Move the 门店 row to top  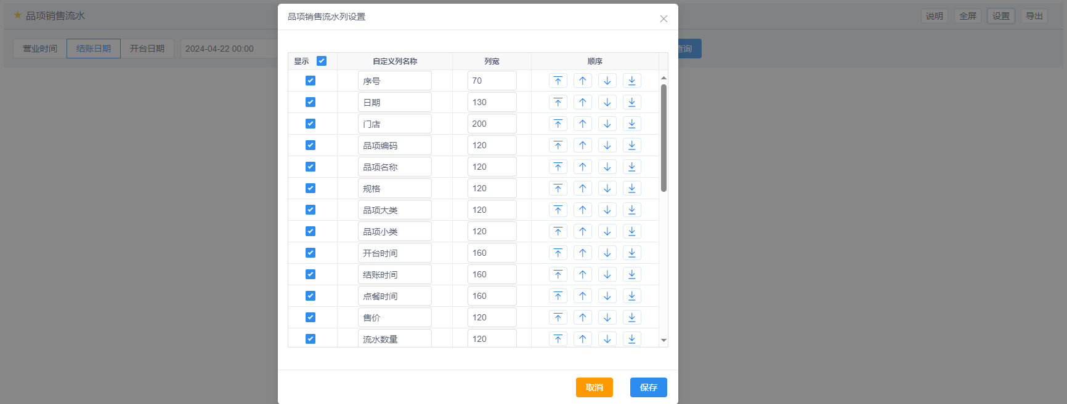pyautogui.click(x=558, y=124)
